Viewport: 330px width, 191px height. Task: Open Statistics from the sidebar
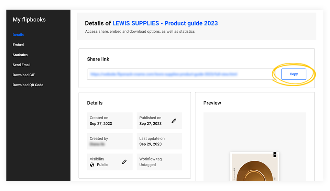pos(20,55)
